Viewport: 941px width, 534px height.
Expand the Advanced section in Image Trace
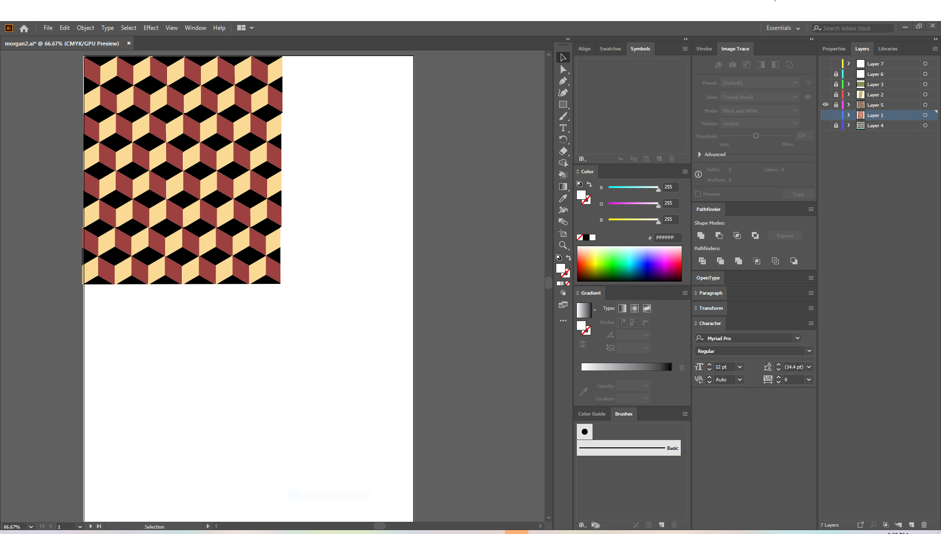[700, 154]
